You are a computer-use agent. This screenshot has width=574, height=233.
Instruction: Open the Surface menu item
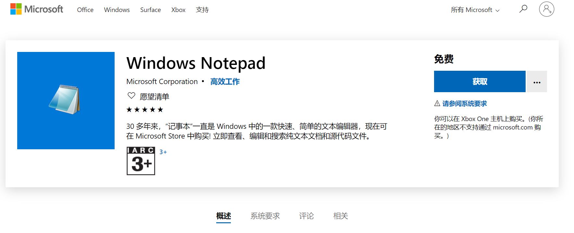pyautogui.click(x=150, y=10)
